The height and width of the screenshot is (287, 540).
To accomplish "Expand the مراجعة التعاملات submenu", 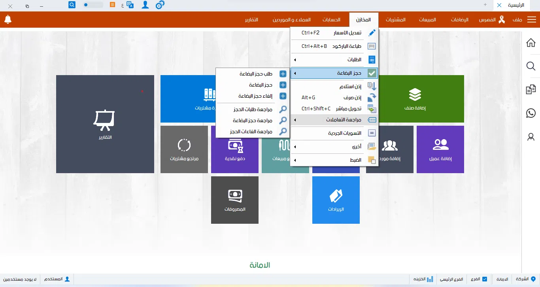I will point(334,120).
